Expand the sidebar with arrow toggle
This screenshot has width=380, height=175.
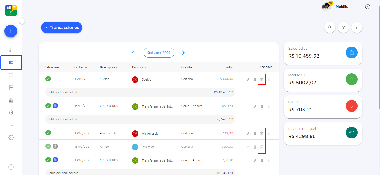click(x=22, y=21)
